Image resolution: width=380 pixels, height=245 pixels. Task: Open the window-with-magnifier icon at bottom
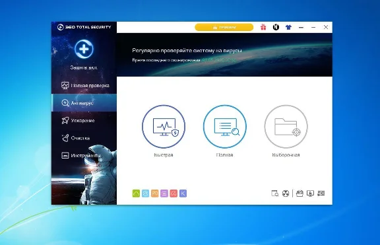pos(275,193)
